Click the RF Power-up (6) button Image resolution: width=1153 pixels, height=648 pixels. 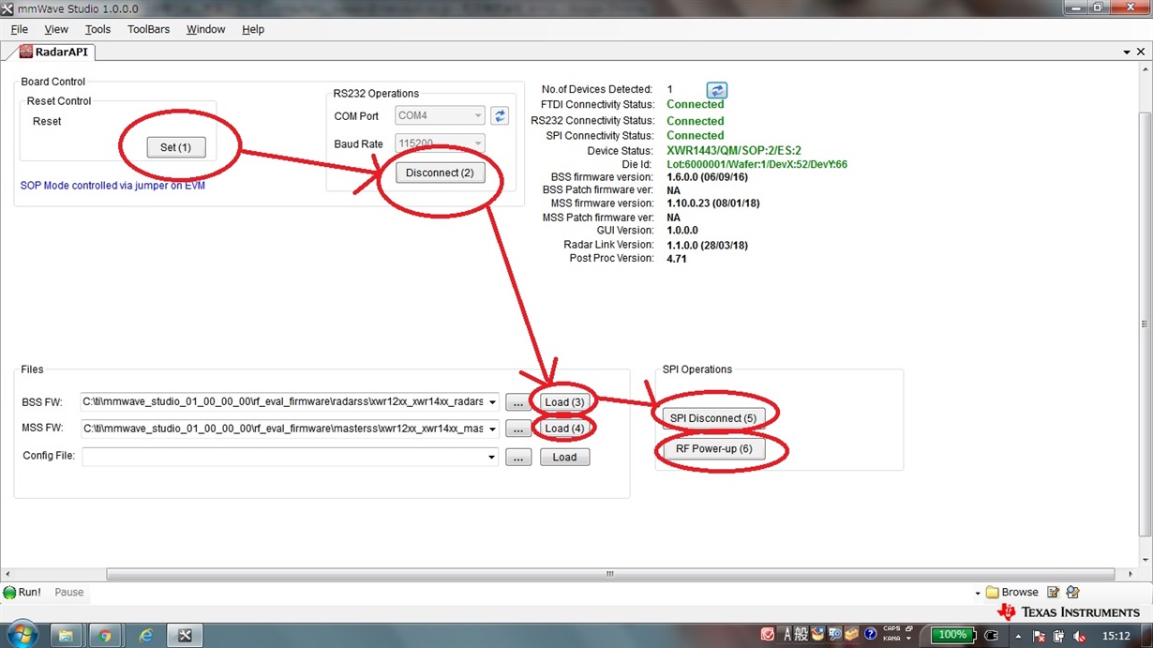[713, 449]
